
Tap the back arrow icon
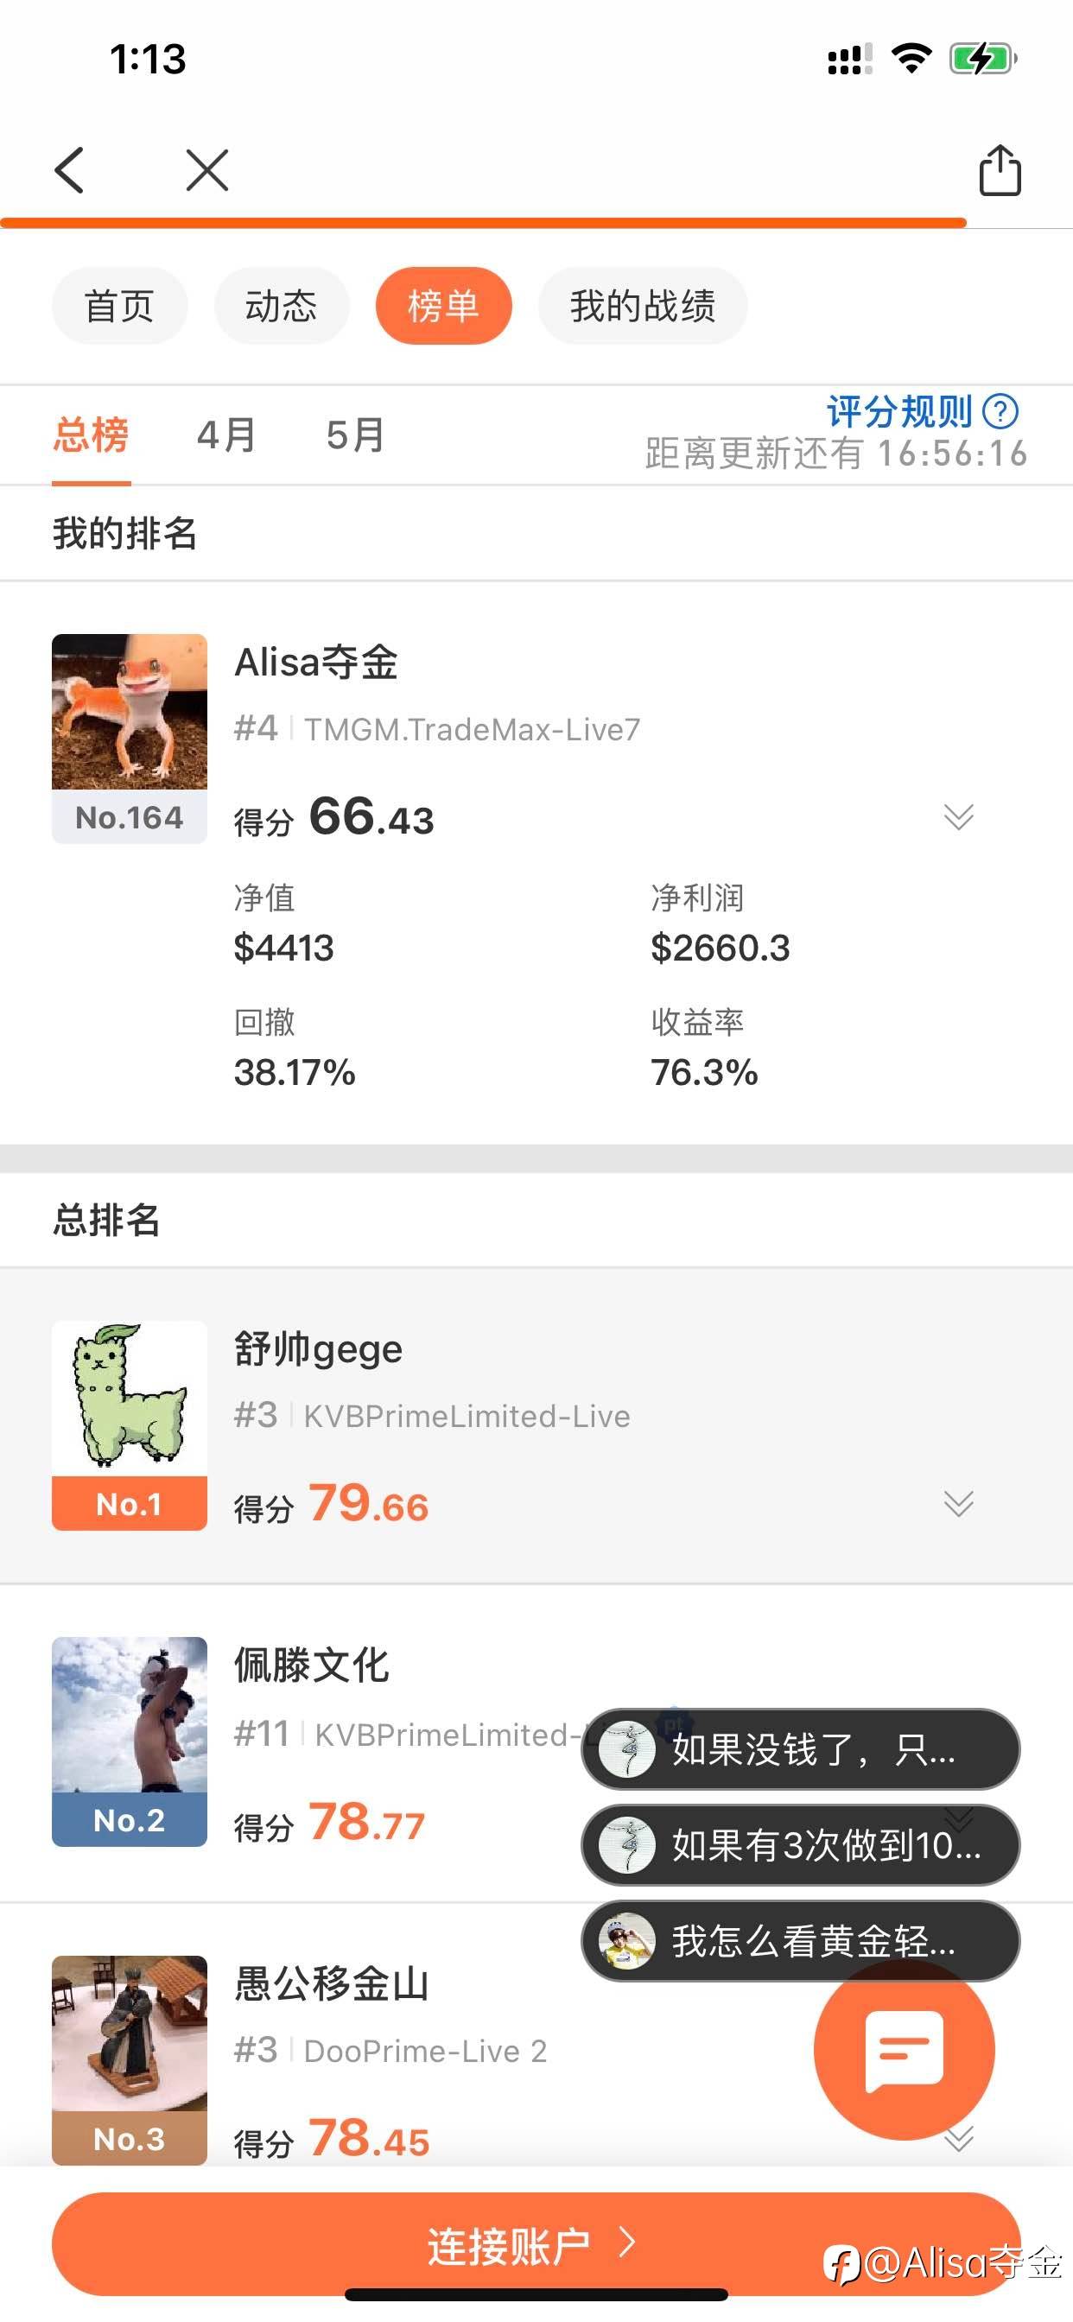pyautogui.click(x=69, y=169)
